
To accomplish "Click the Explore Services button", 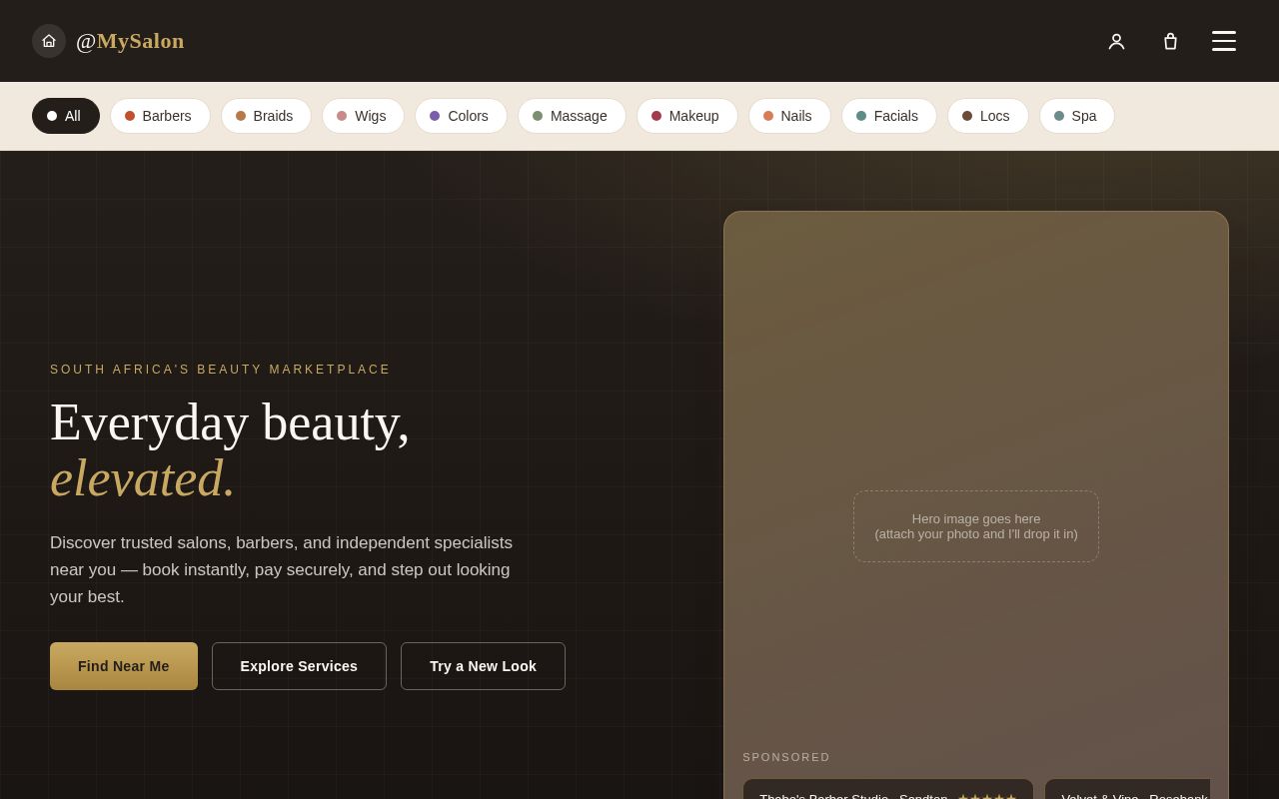I will click(x=299, y=666).
